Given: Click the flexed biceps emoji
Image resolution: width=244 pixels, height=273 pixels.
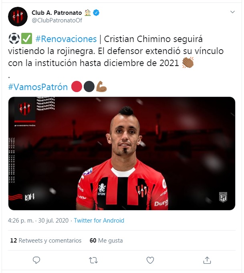Looking at the screenshot, I should pyautogui.click(x=101, y=86).
